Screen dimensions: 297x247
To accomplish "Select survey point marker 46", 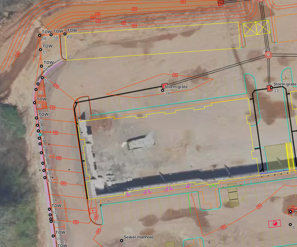I will (41, 153).
